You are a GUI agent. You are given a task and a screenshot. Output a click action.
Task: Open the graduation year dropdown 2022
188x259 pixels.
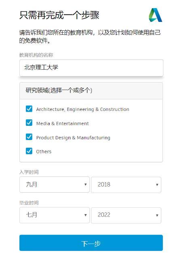pos(126,215)
